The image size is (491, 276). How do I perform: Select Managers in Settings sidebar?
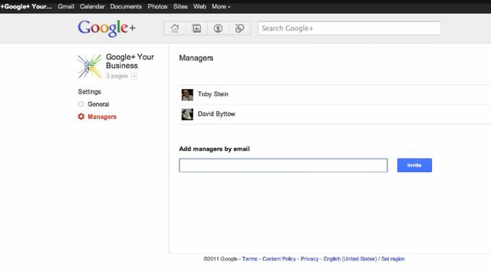(x=102, y=117)
